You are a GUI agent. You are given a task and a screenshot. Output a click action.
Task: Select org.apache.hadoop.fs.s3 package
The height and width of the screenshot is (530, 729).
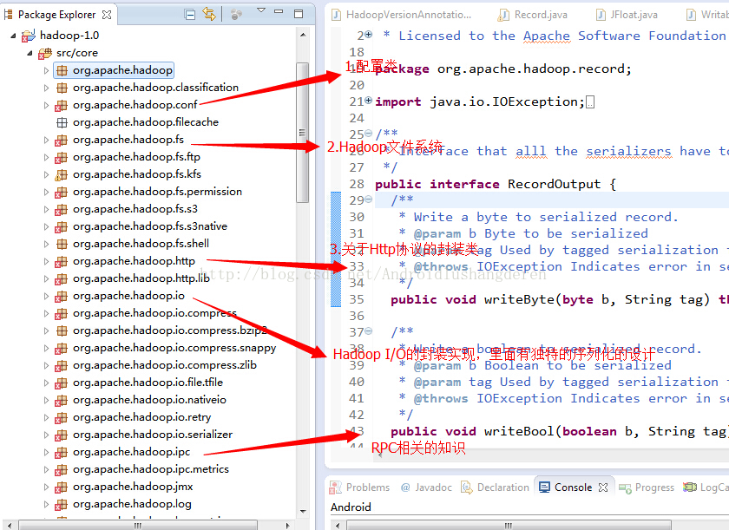(x=135, y=208)
